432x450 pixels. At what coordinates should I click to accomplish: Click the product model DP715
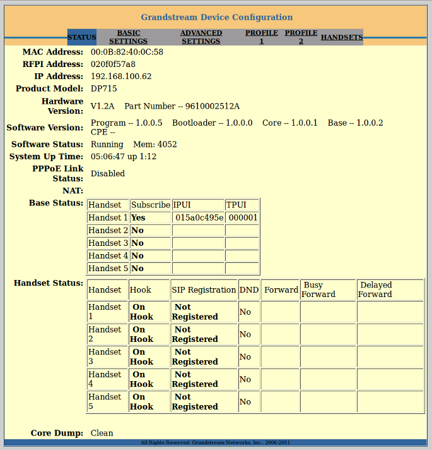point(103,88)
